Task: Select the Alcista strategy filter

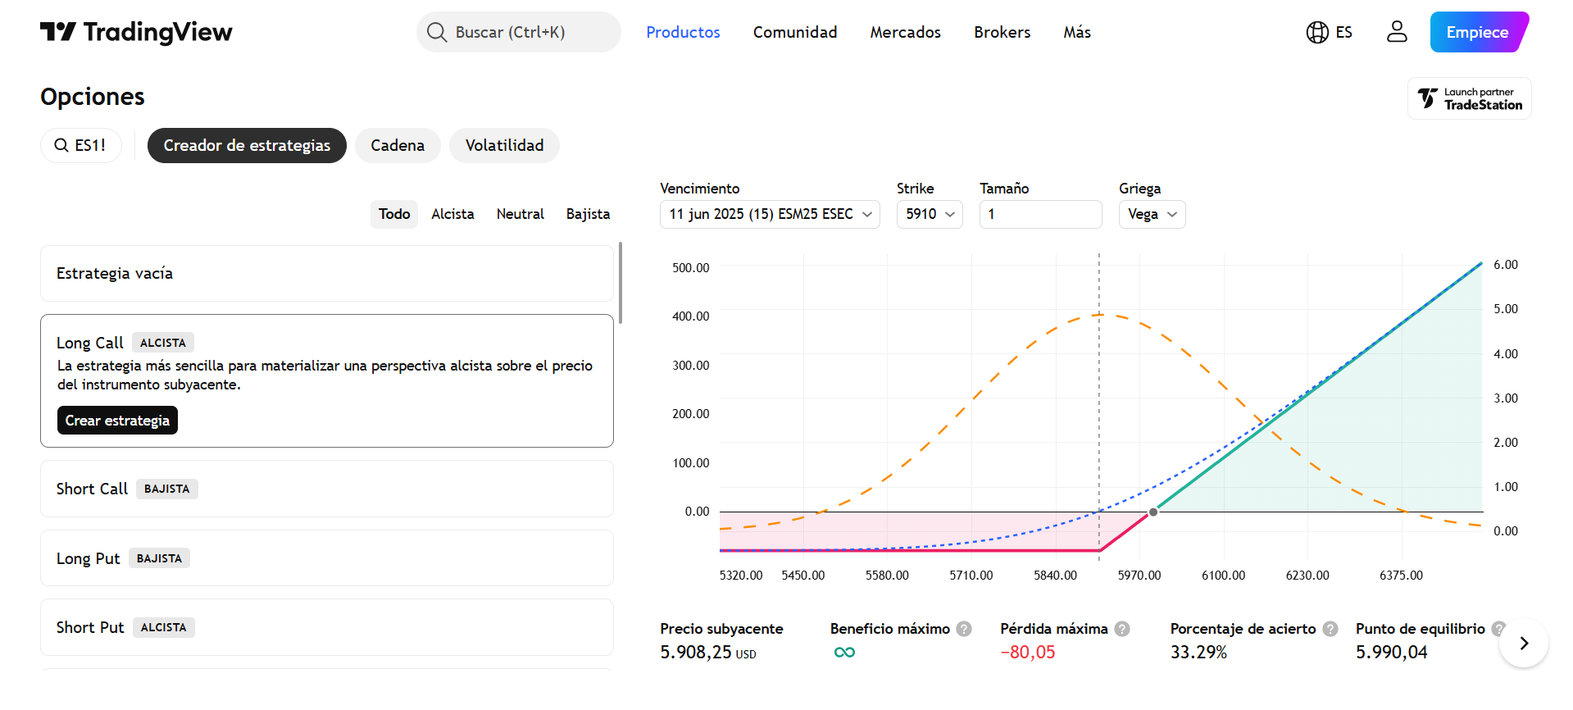Action: [x=452, y=214]
